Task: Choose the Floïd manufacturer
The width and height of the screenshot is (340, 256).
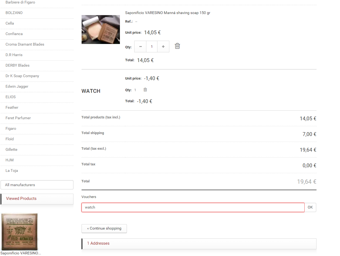Action: coord(10,139)
